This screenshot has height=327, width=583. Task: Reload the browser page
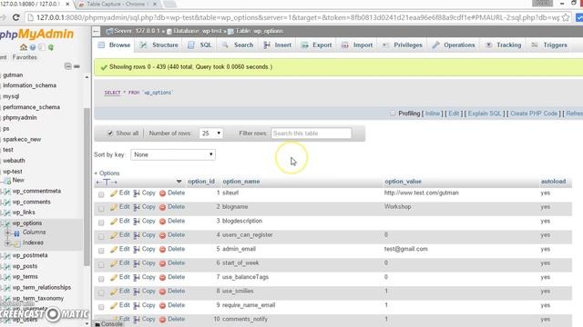coord(15,17)
